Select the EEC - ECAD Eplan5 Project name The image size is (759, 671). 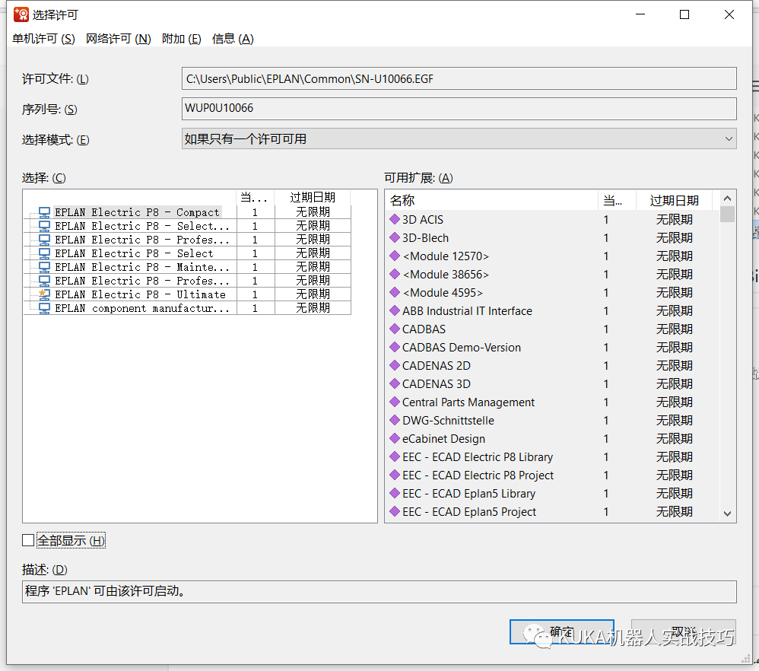click(x=469, y=512)
